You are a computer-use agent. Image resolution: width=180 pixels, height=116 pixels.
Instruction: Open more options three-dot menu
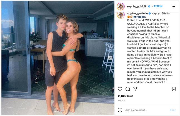point(173,7)
